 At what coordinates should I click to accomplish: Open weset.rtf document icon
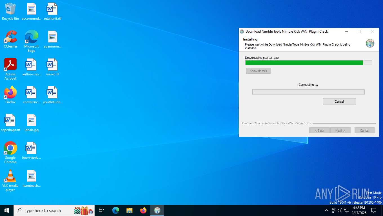(52, 67)
